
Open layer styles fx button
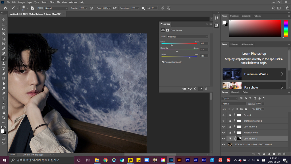point(259,154)
